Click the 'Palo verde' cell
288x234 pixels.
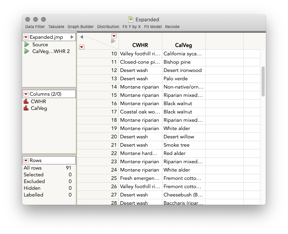184,79
